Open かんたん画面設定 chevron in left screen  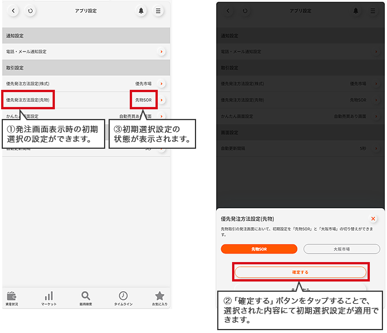coord(161,116)
